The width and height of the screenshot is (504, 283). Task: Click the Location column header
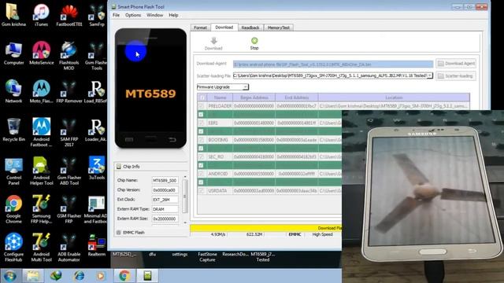pos(394,97)
